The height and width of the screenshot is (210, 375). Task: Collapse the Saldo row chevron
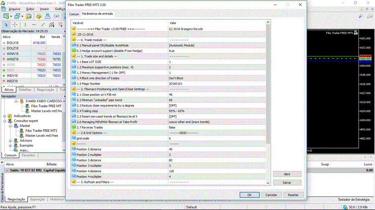[7, 170]
